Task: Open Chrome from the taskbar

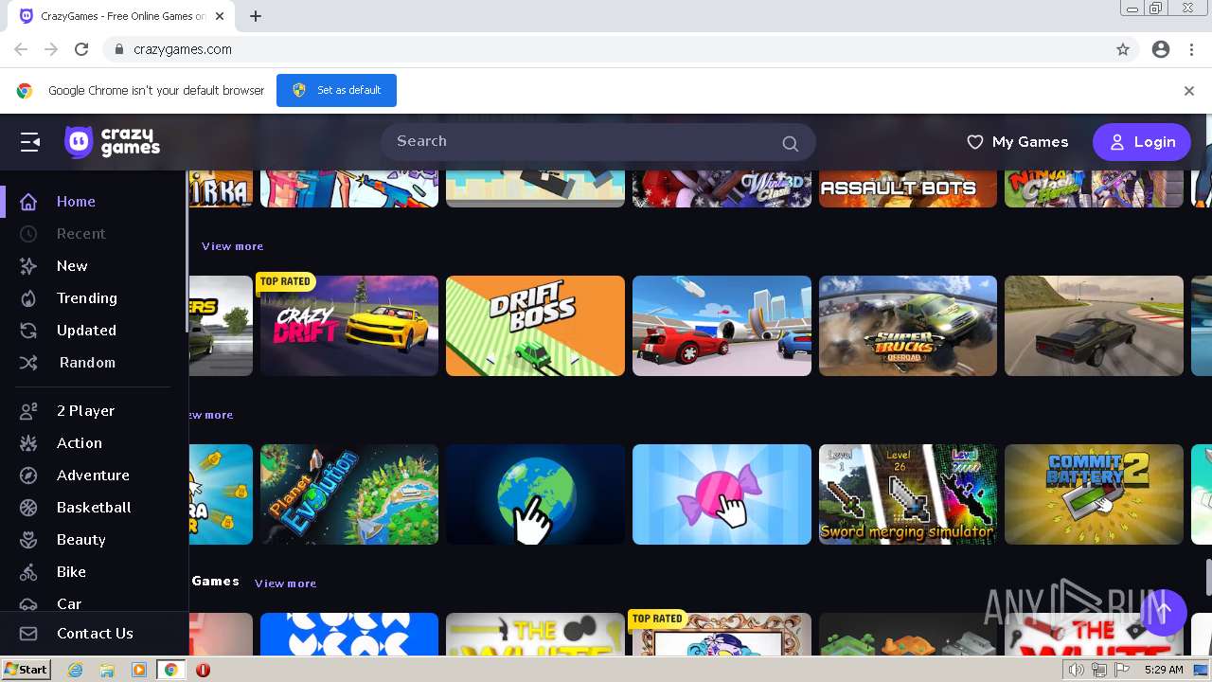Action: [170, 670]
